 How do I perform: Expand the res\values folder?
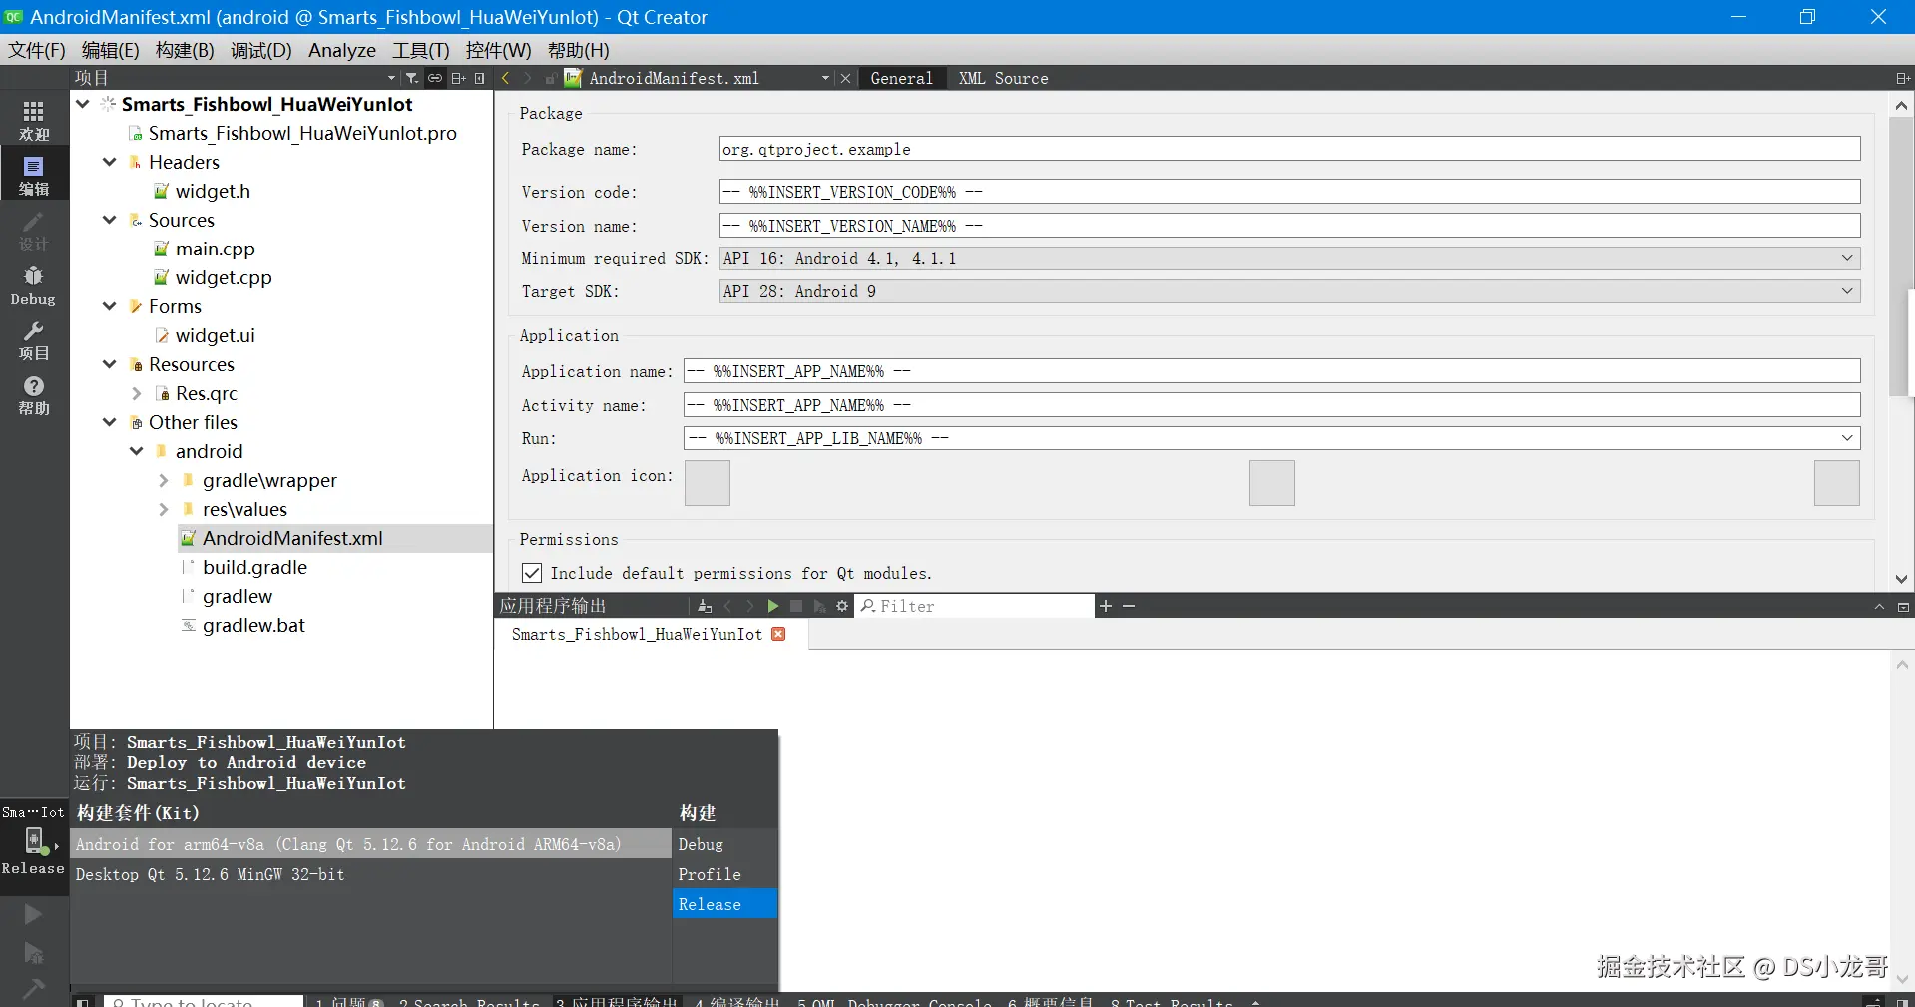tap(164, 509)
